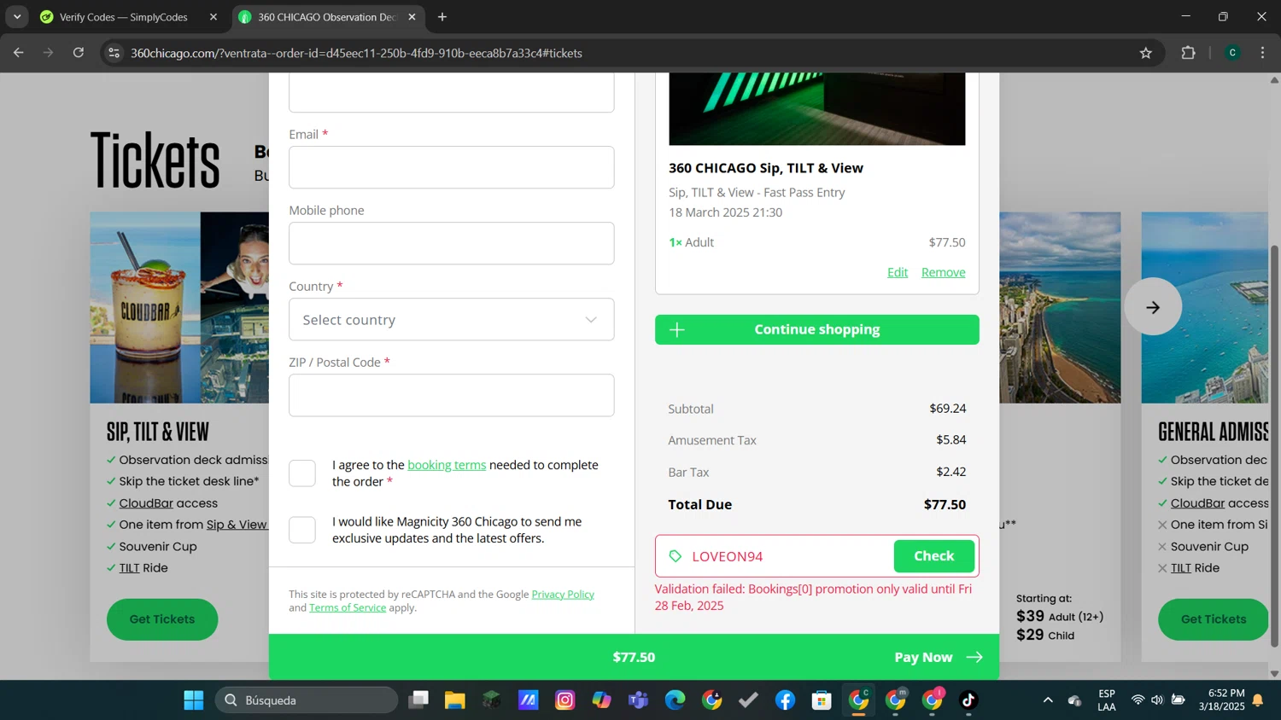Open the tab search dropdown arrow
Screen dimensions: 1281x720
pyautogui.click(x=17, y=17)
